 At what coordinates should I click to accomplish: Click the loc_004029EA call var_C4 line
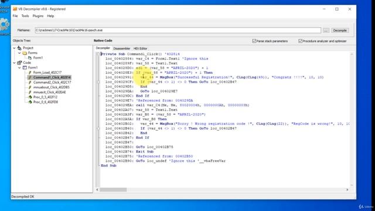[x=177, y=105]
